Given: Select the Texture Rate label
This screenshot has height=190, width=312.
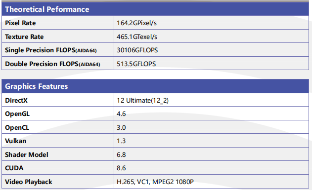Looking at the screenshot, I should click(24, 37).
